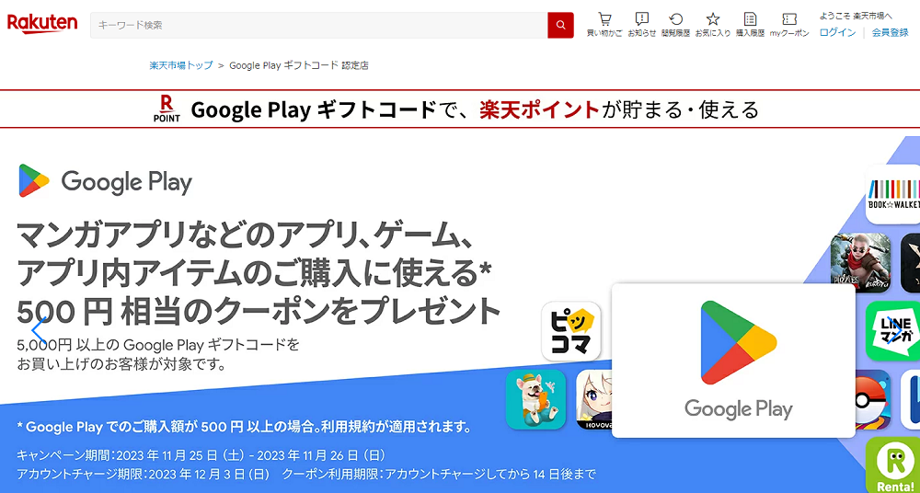This screenshot has height=493, width=920.
Task: Click the 楽天ポイント red banner text
Action: click(540, 109)
